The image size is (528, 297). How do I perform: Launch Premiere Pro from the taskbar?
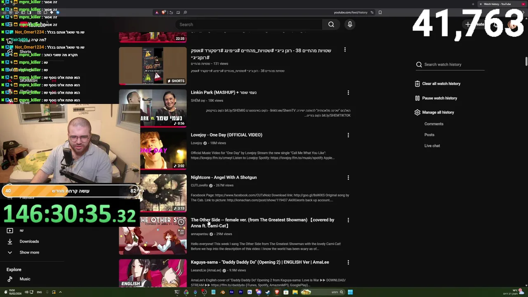[x=240, y=292]
